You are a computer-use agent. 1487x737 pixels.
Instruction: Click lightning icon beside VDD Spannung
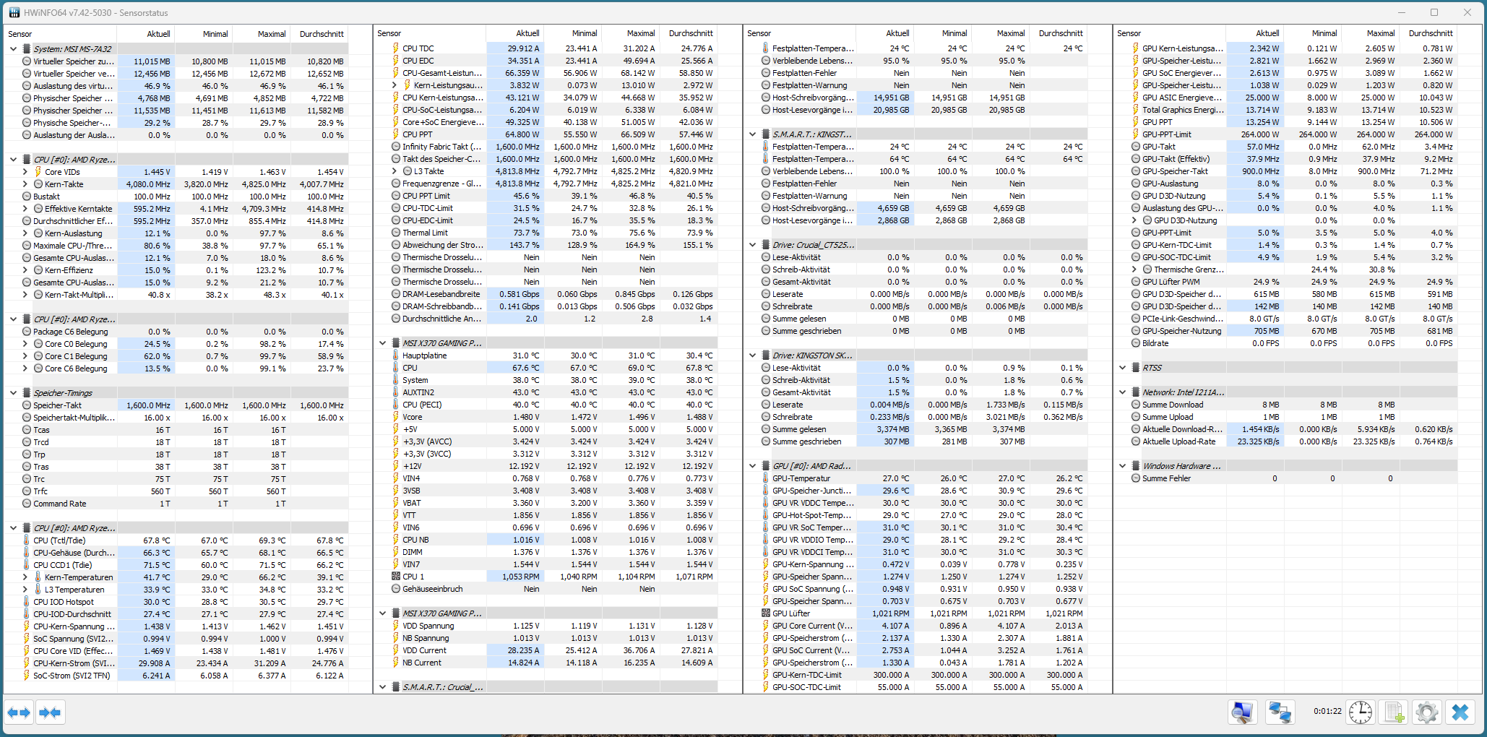coord(395,626)
